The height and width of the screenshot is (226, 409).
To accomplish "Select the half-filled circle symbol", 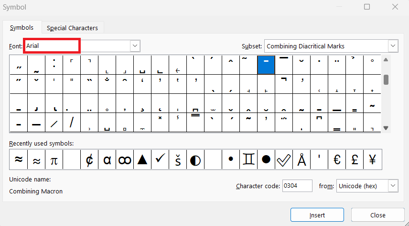I will point(195,159).
